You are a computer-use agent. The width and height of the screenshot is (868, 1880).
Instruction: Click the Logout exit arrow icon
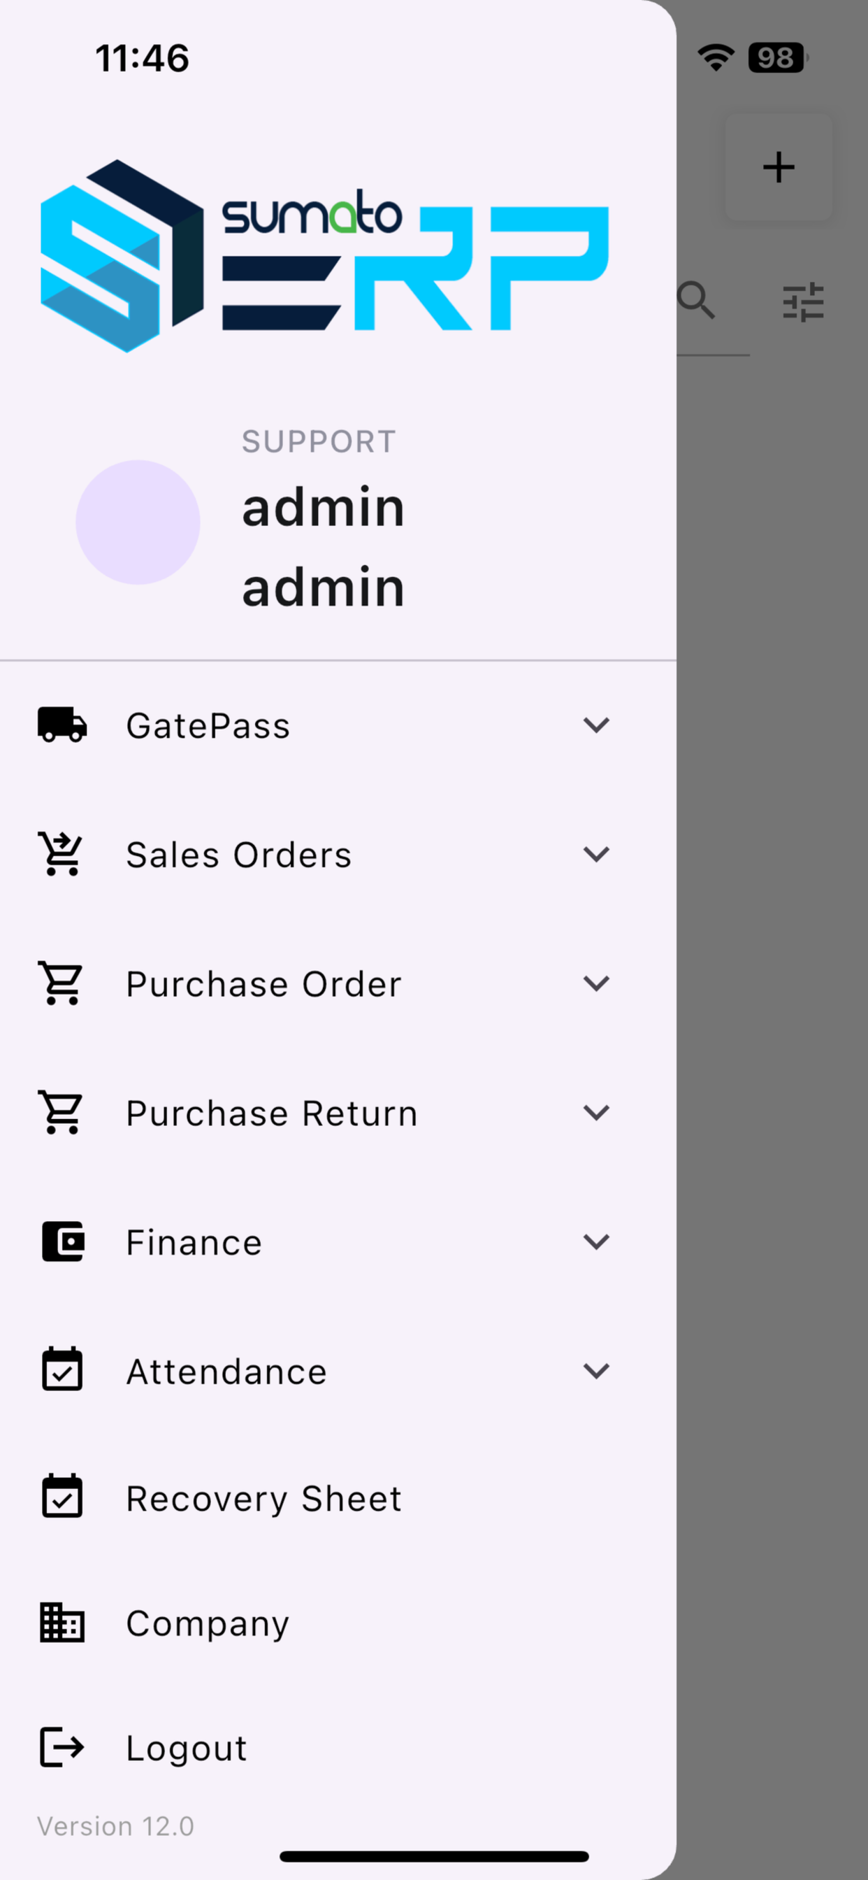point(62,1747)
